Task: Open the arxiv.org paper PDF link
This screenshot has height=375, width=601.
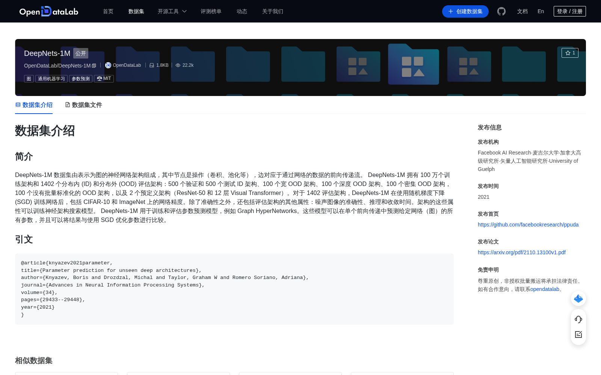Action: 522,252
